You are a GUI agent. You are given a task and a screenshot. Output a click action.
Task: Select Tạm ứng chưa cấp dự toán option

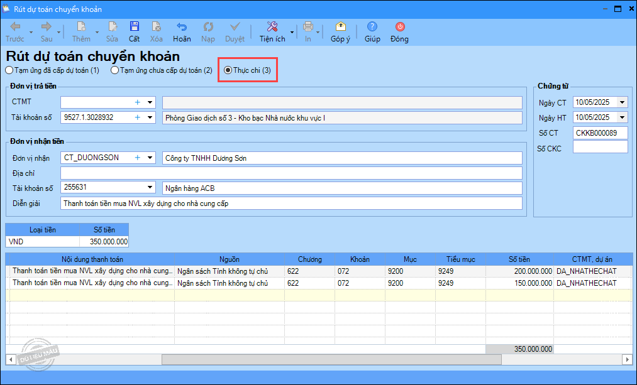point(115,70)
